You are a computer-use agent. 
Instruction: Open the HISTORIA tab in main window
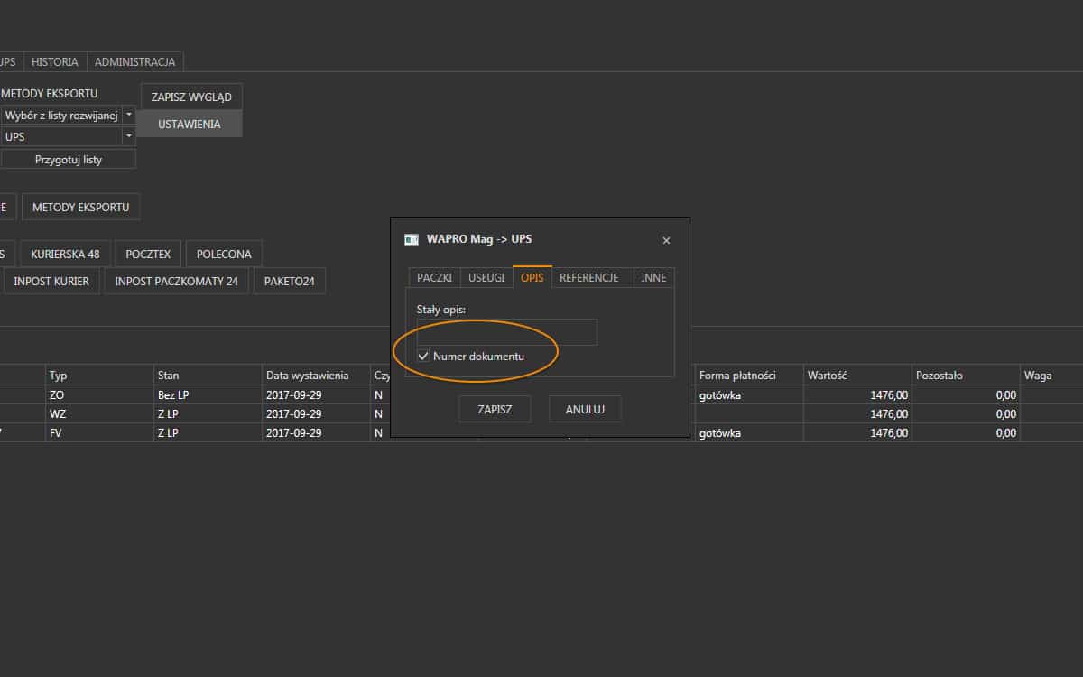(x=55, y=62)
